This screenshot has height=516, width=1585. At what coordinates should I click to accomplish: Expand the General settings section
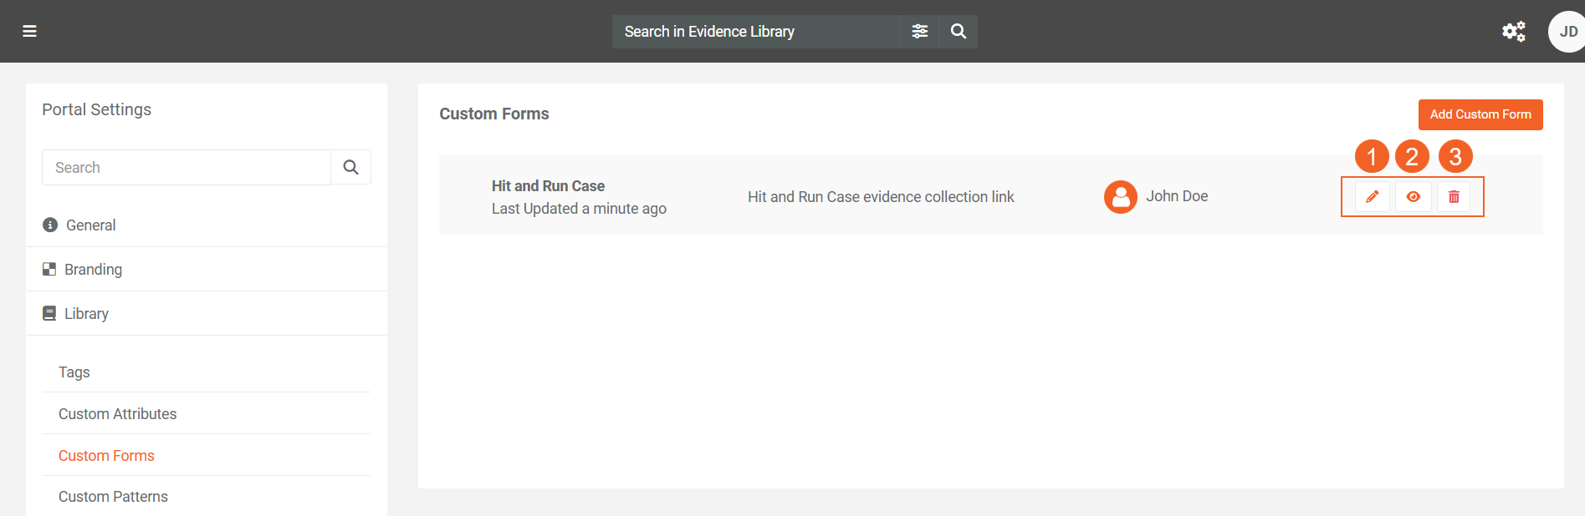(91, 225)
